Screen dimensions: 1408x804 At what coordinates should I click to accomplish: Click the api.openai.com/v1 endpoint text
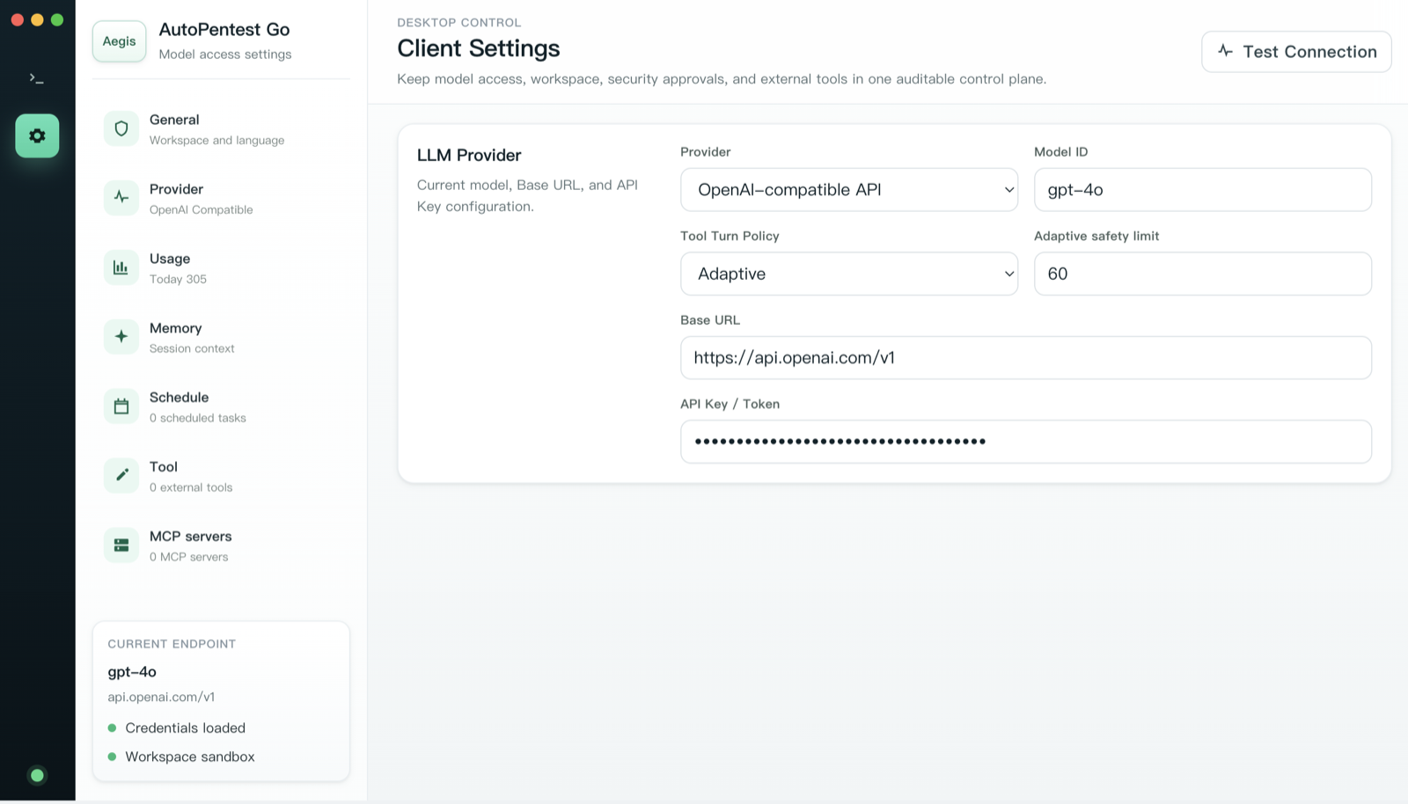pyautogui.click(x=161, y=697)
